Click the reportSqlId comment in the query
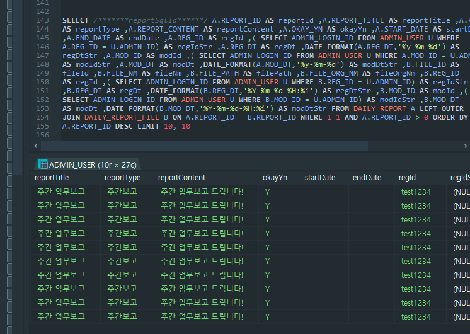 (150, 20)
